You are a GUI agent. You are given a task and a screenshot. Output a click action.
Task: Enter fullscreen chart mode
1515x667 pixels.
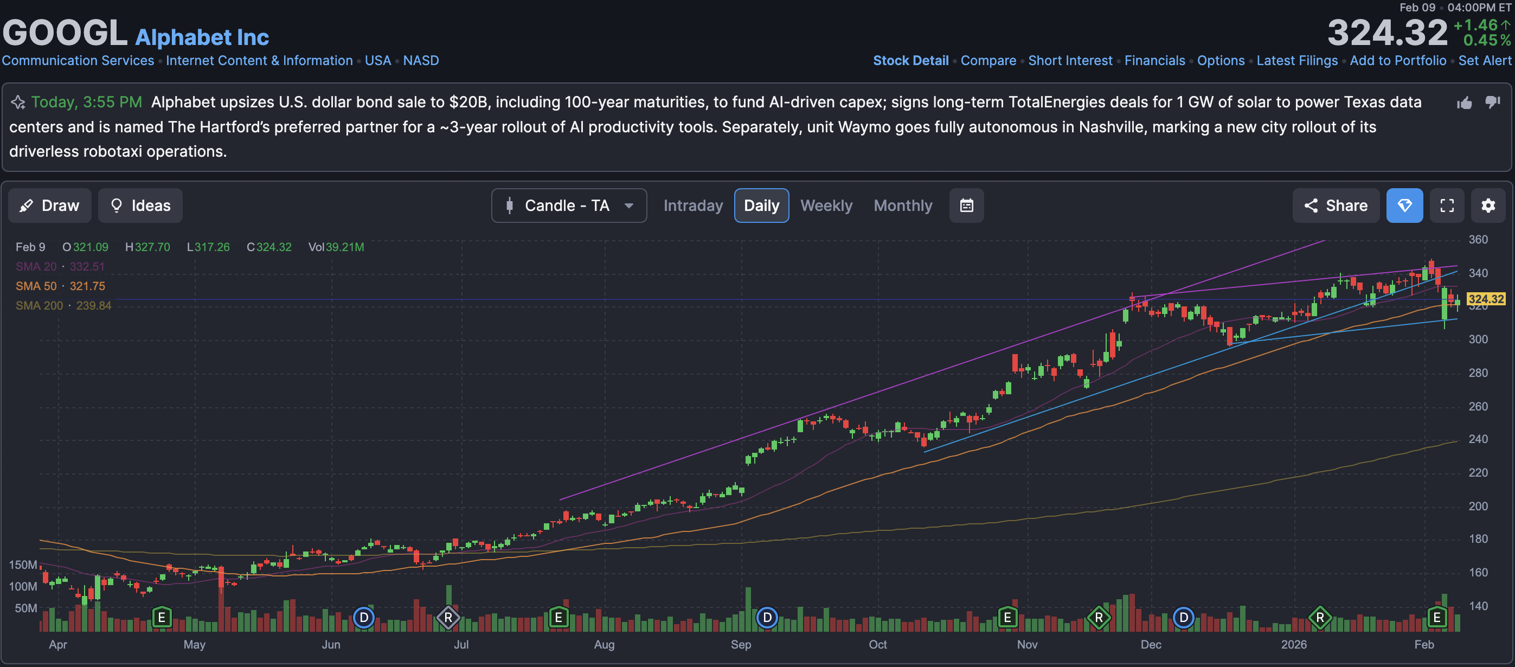1447,206
